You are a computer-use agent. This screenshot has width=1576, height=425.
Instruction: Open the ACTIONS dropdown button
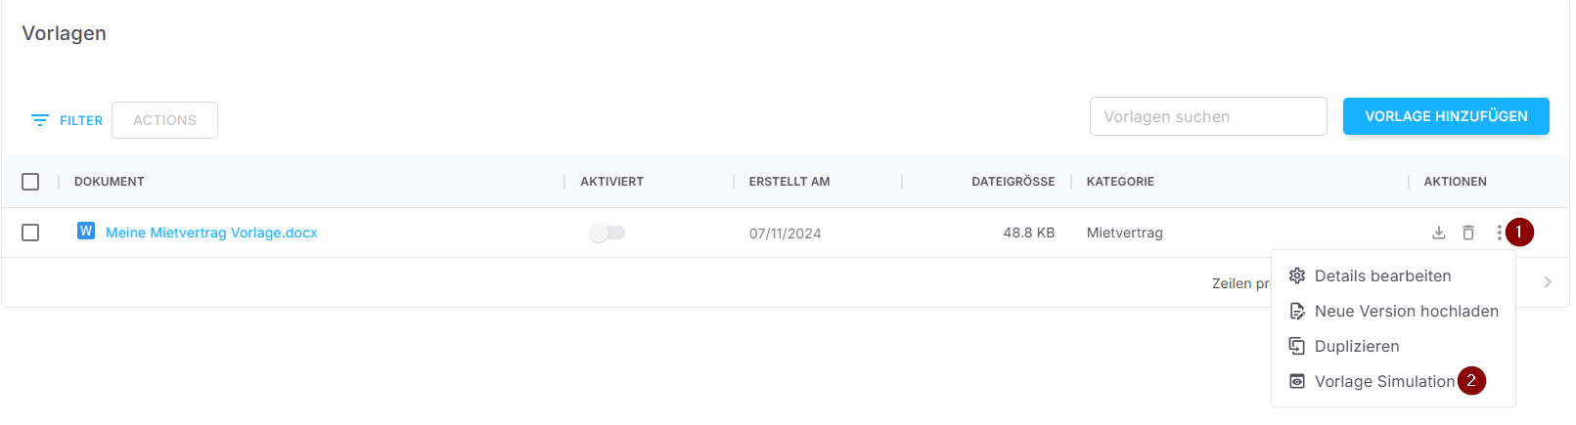coord(164,120)
